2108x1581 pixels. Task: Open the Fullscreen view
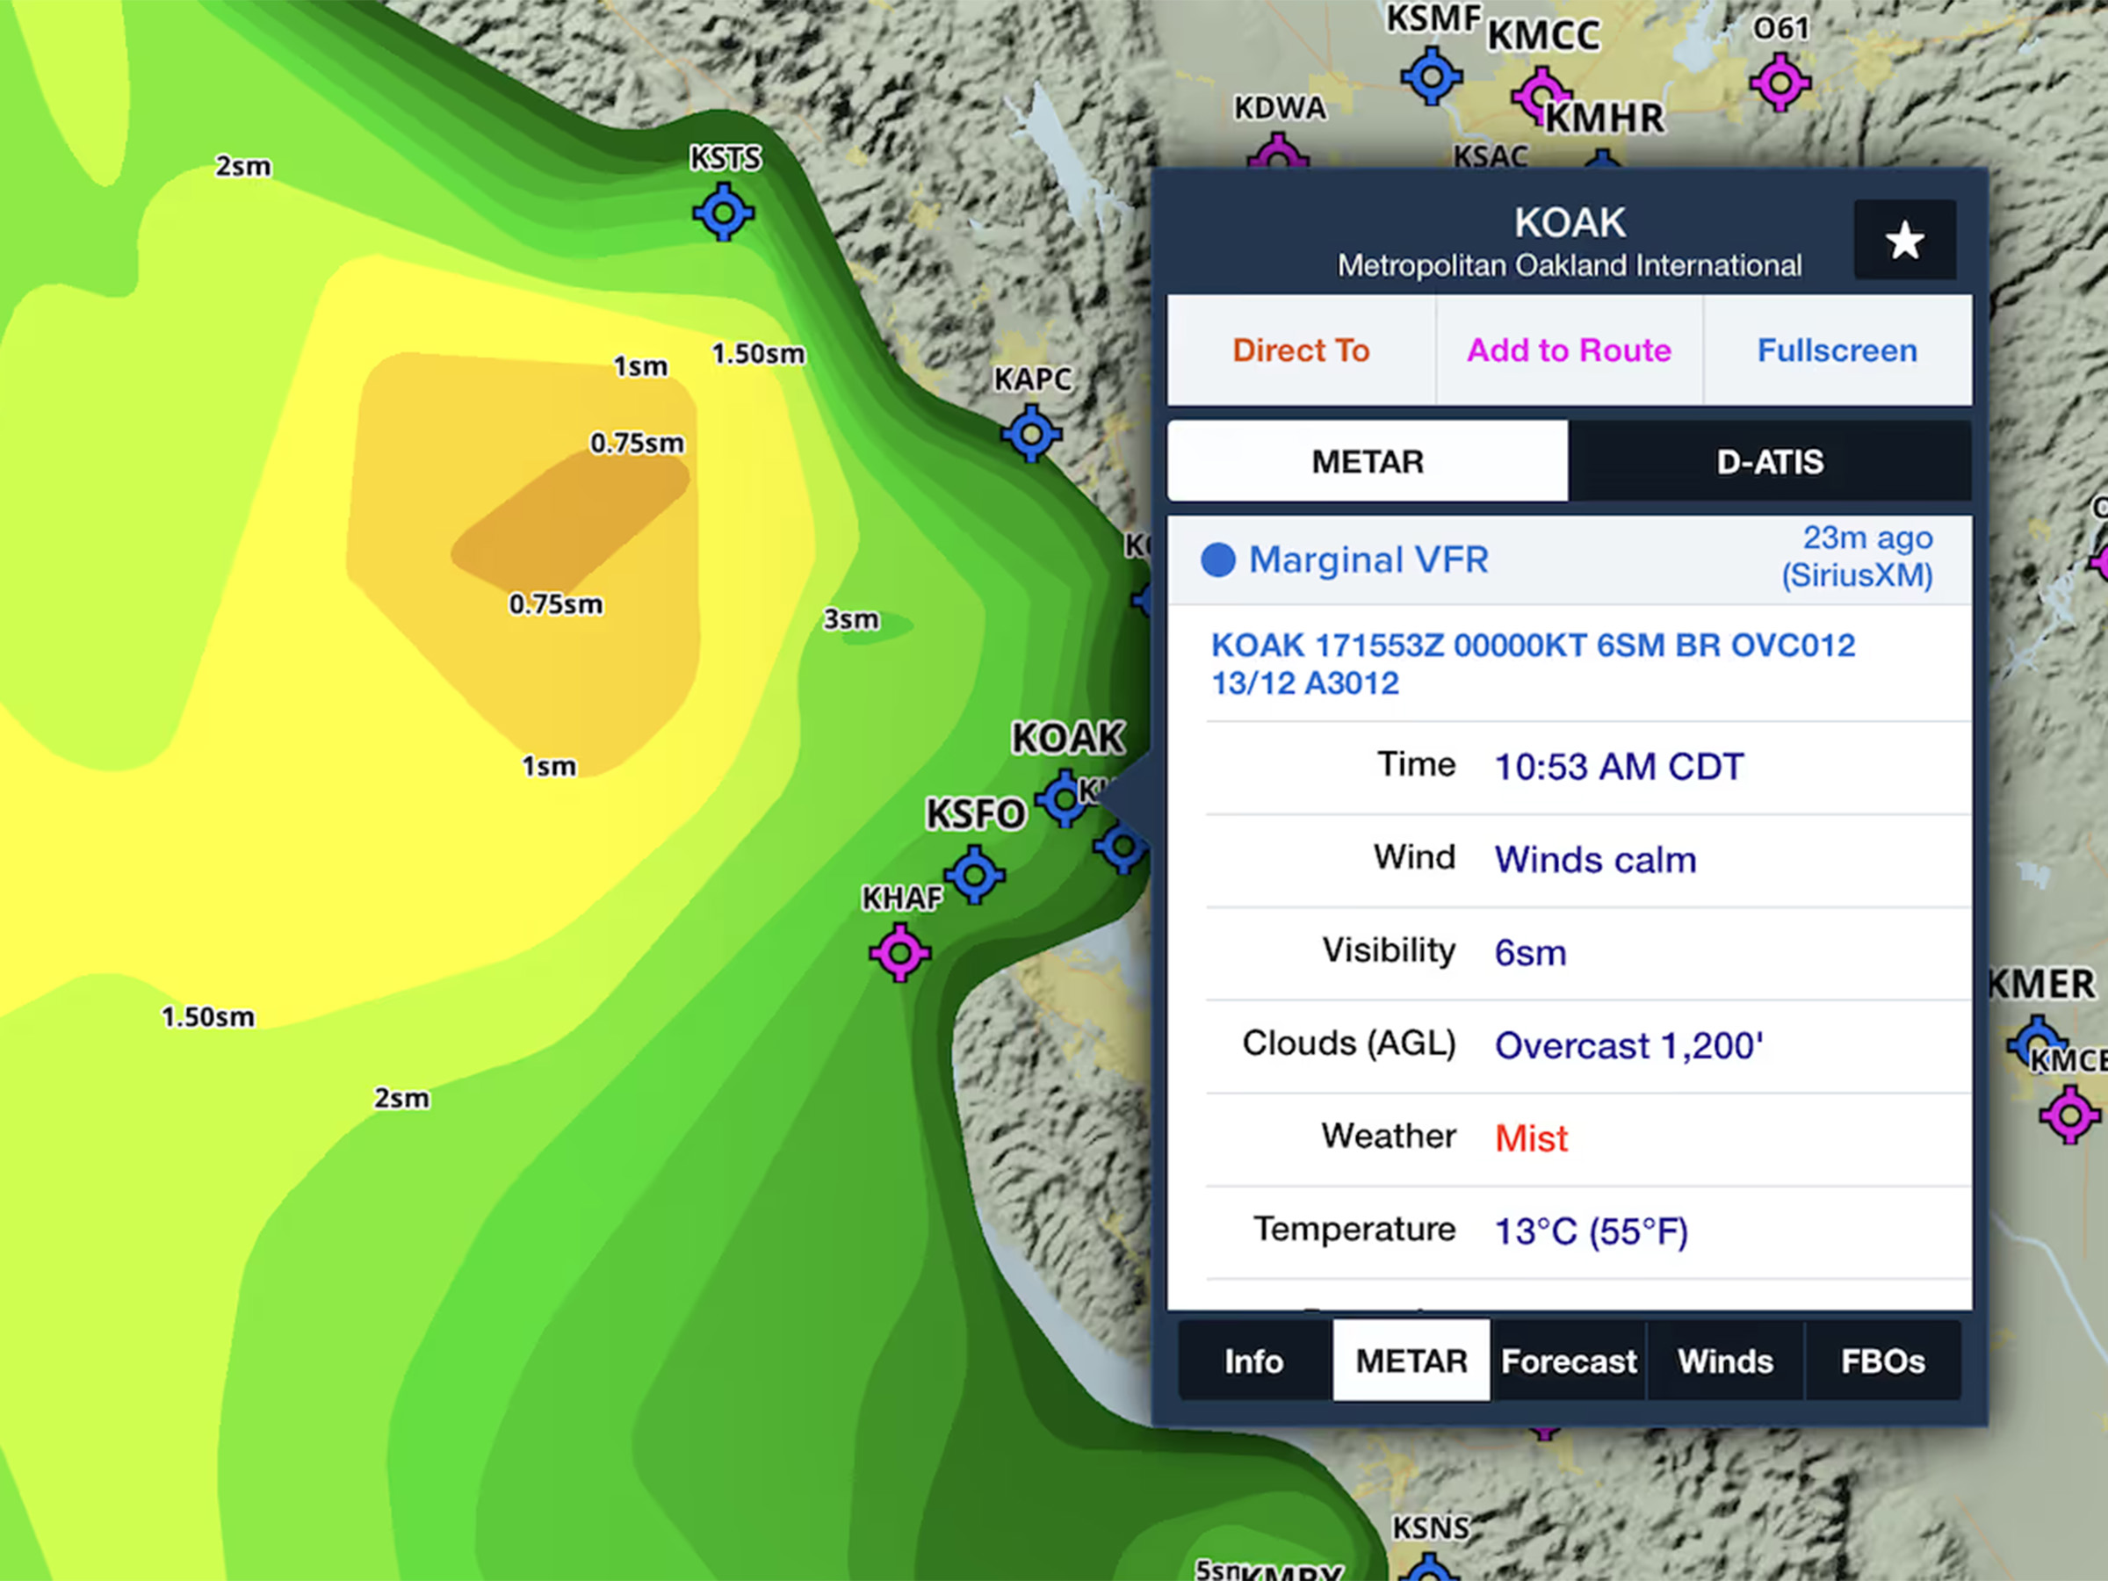pos(1837,350)
